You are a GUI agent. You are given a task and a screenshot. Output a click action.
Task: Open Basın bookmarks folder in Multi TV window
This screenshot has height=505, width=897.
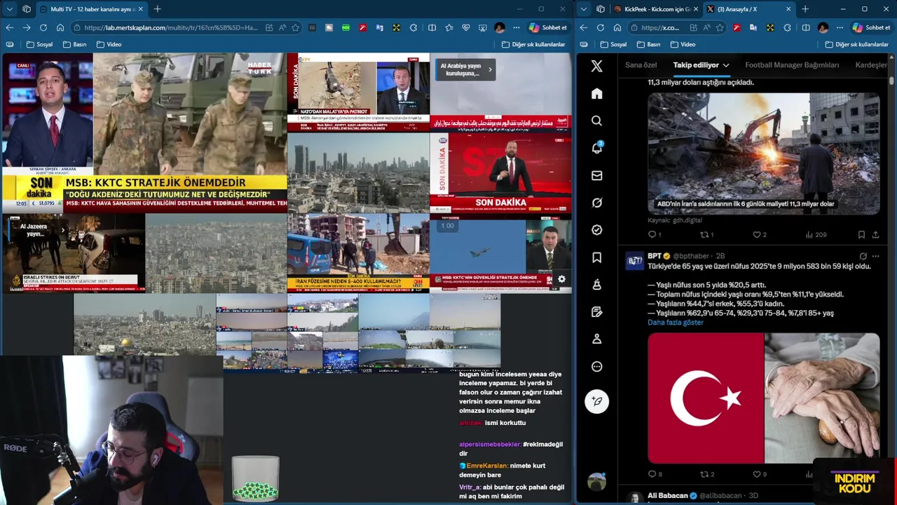pos(75,44)
